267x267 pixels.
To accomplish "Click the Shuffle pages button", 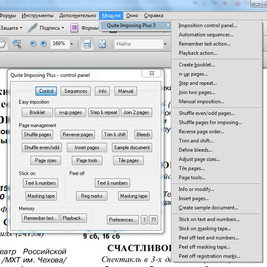I will 38,135.
